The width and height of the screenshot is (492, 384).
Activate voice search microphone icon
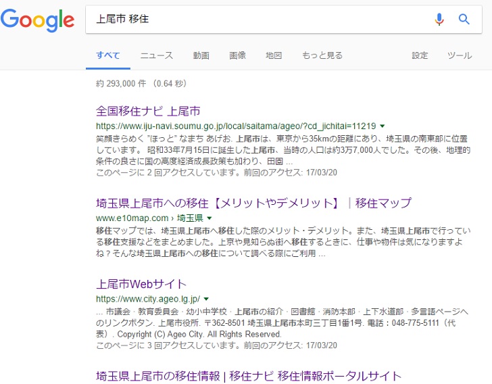(439, 19)
